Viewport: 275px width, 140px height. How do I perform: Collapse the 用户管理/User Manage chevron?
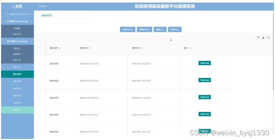pyautogui.click(x=31, y=41)
